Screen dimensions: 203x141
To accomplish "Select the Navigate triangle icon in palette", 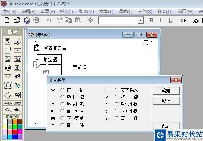I will (8, 76).
